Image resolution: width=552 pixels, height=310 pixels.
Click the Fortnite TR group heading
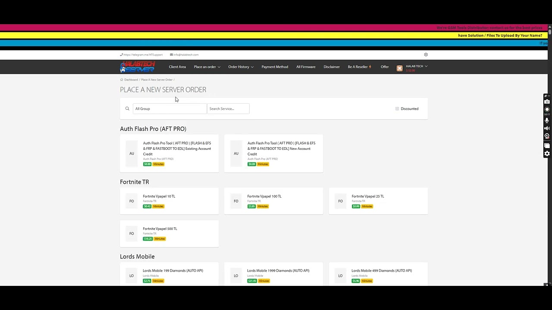(x=135, y=182)
